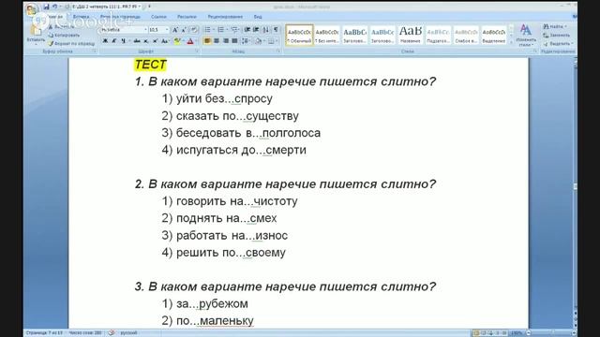Switch to Mailings (Рассылки) tab
Screen dimensions: 600x337
(x=187, y=17)
